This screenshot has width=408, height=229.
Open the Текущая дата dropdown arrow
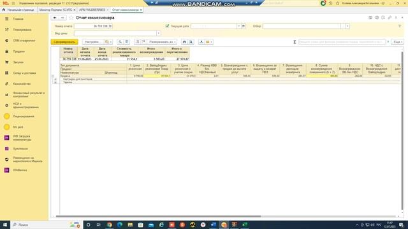[x=238, y=26]
